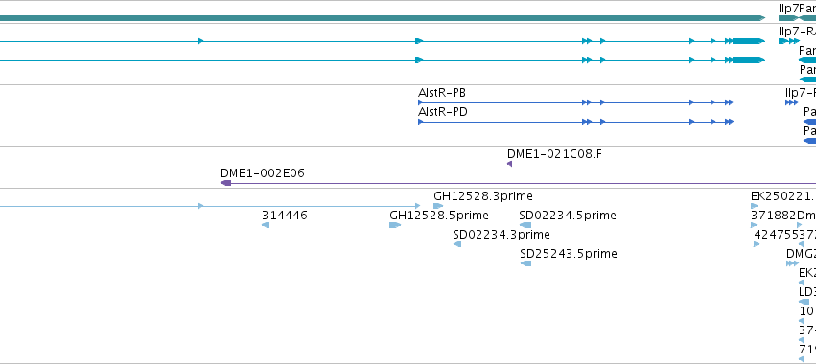This screenshot has height=364, width=816.
Task: Select the SD02234.5prime feature block
Action: click(525, 225)
